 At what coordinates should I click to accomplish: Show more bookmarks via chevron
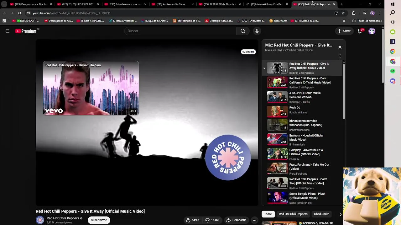click(344, 21)
